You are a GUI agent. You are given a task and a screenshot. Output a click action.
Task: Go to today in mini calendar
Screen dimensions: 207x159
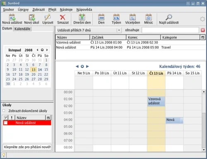point(42,50)
